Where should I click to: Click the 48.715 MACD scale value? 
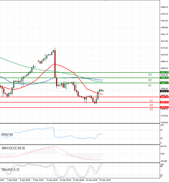(x=164, y=146)
